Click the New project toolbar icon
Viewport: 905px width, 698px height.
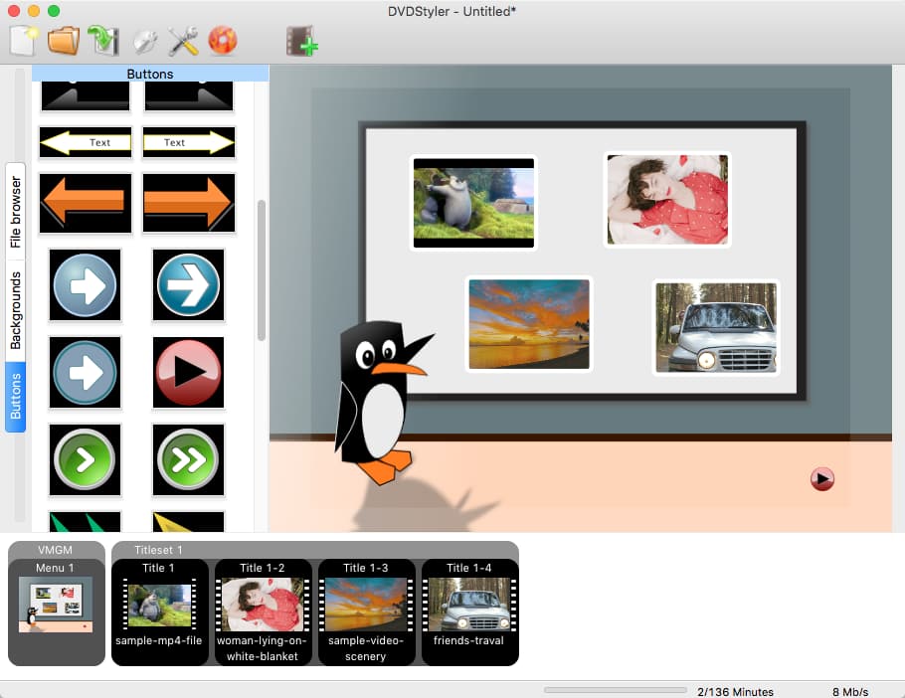23,41
